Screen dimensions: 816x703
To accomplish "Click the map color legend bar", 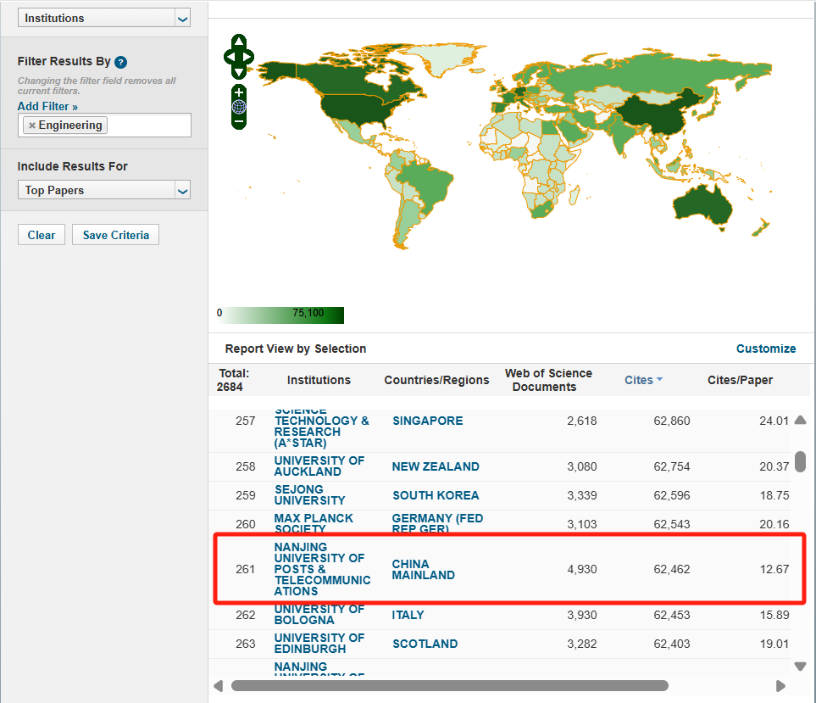I will point(280,315).
